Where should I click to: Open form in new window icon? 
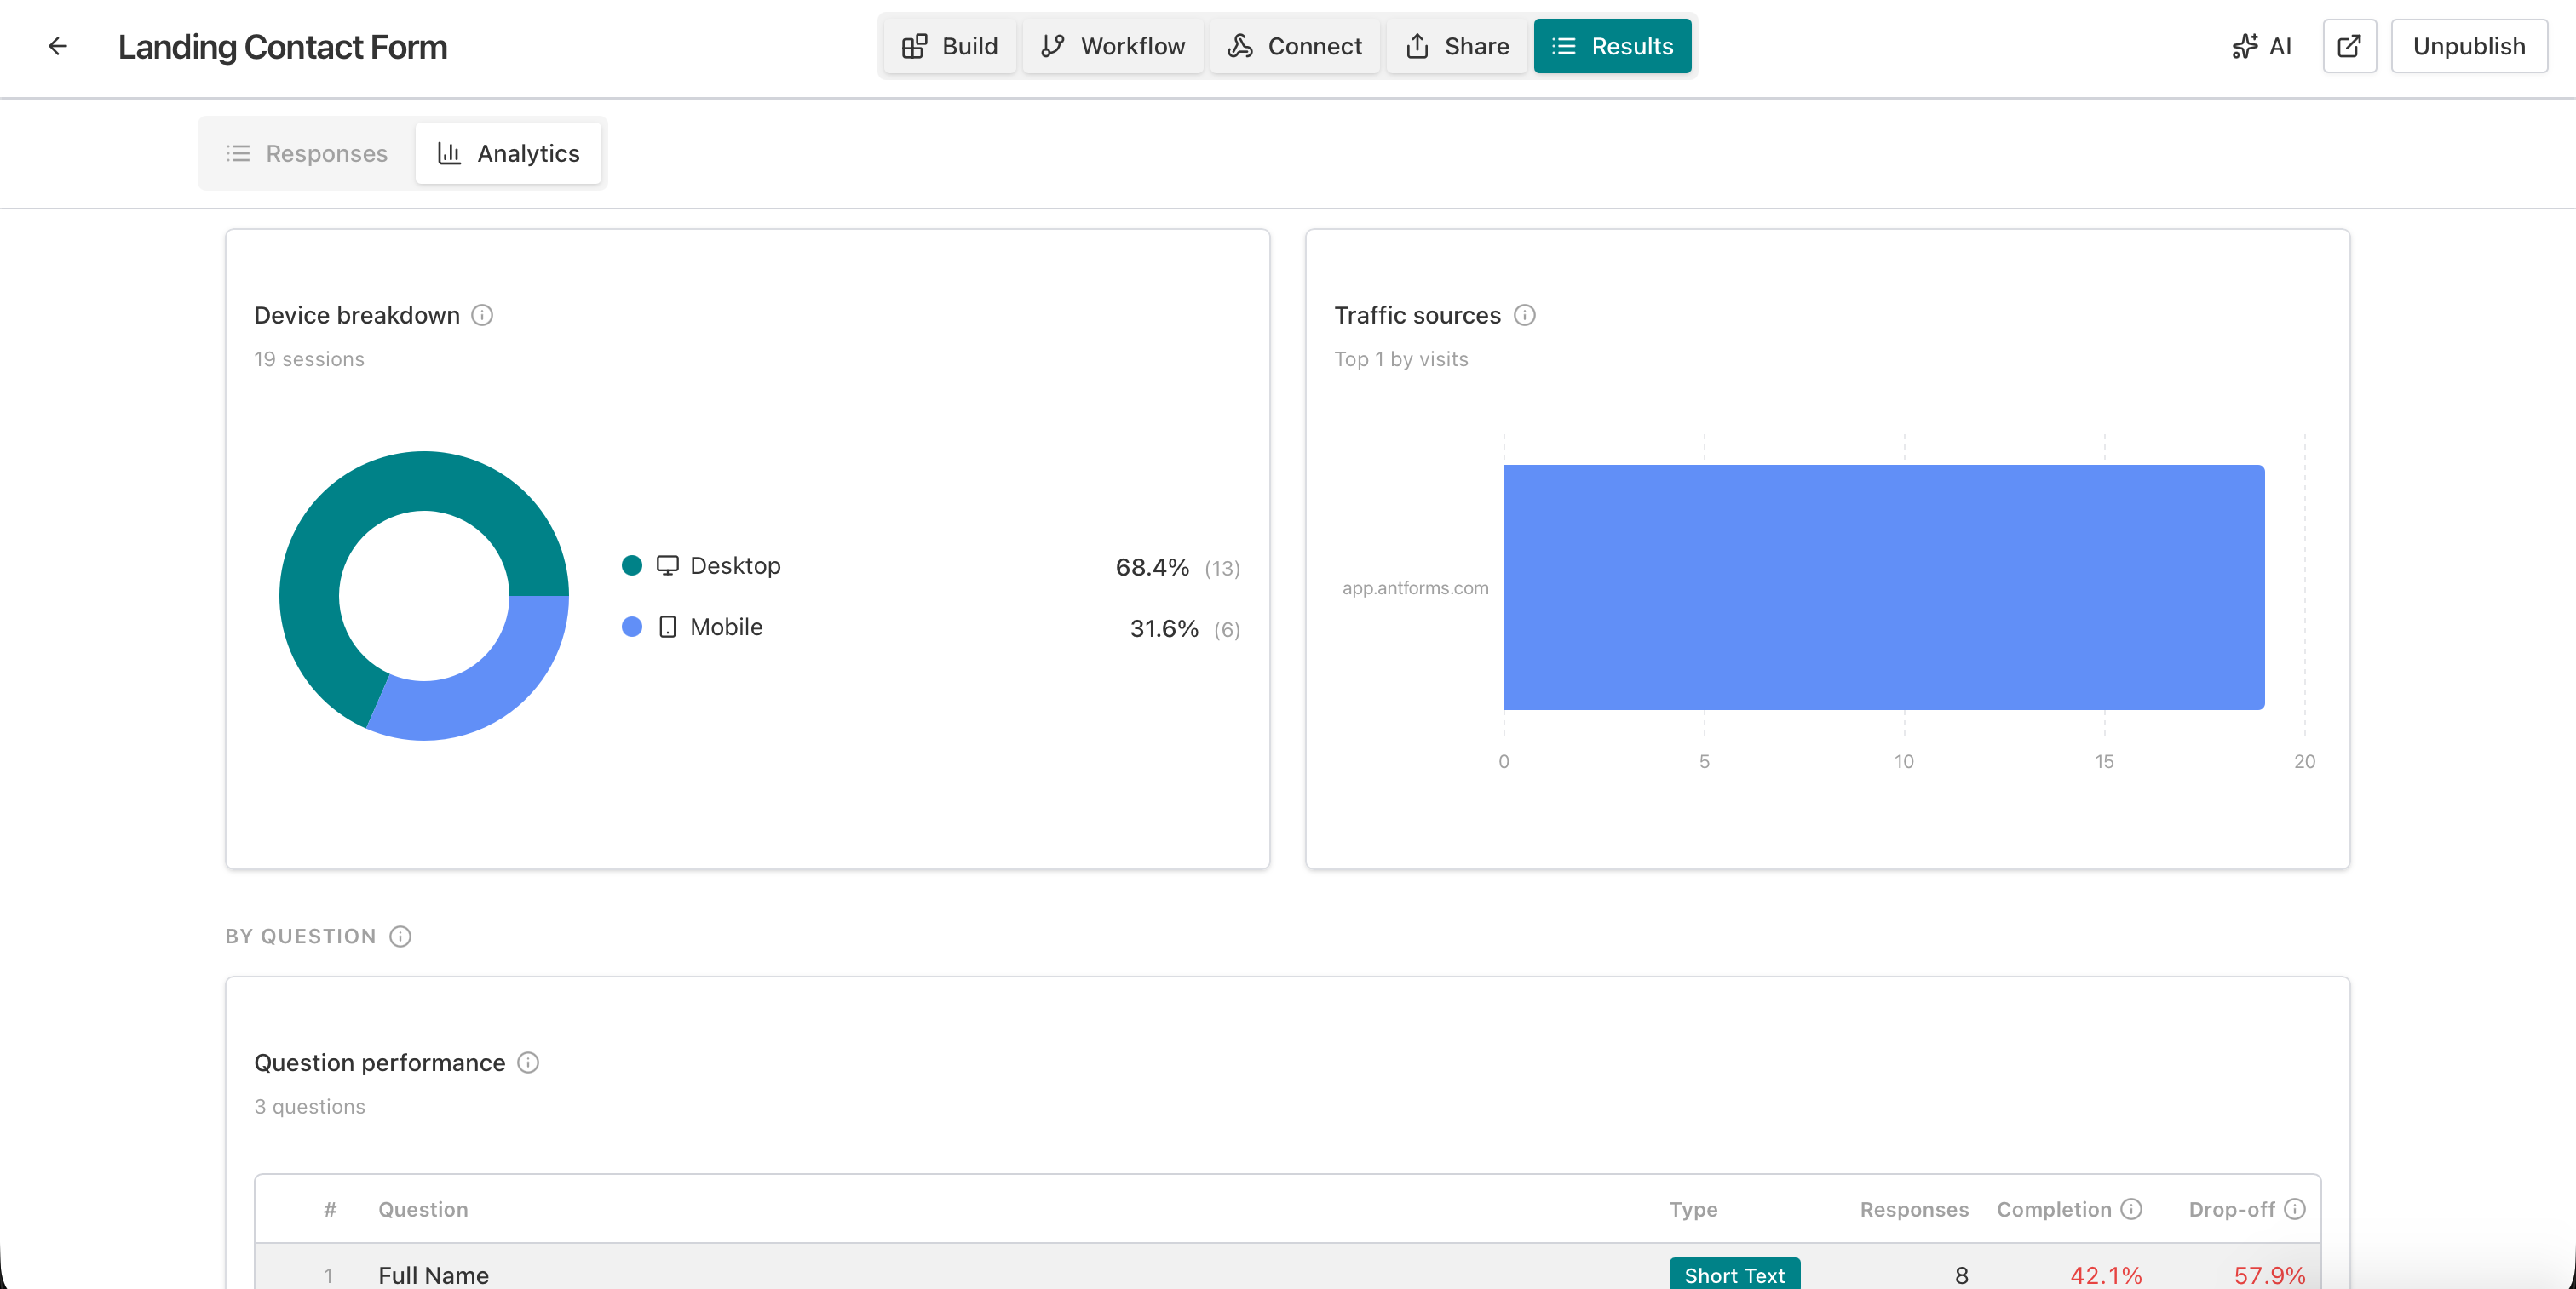pyautogui.click(x=2349, y=46)
